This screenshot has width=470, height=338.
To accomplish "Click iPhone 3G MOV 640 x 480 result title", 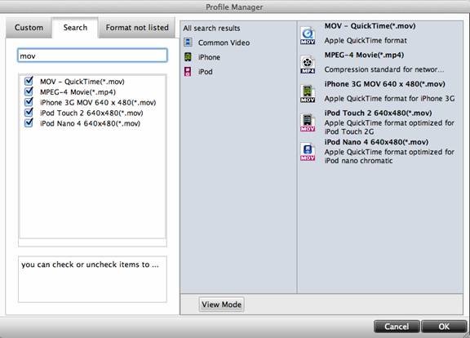I will pos(384,84).
